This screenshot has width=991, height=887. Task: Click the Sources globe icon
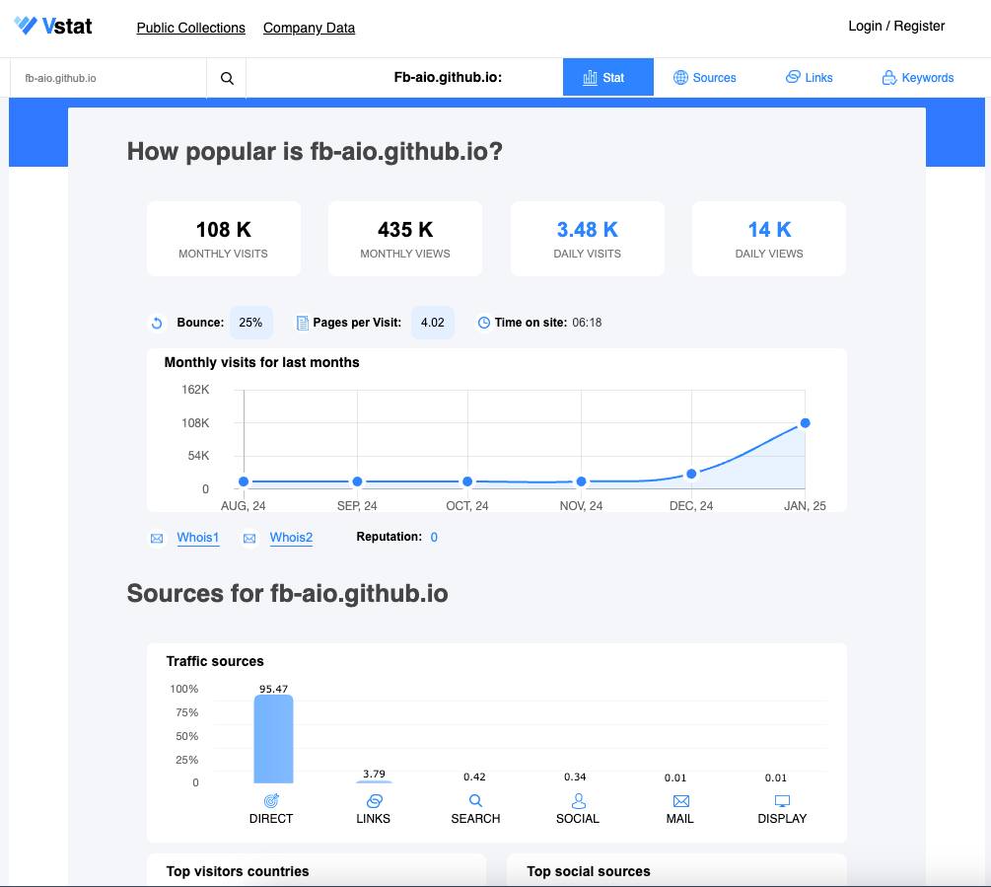pos(680,78)
